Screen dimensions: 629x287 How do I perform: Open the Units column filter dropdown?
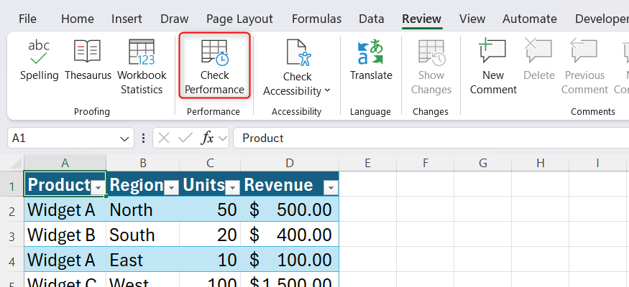(233, 187)
